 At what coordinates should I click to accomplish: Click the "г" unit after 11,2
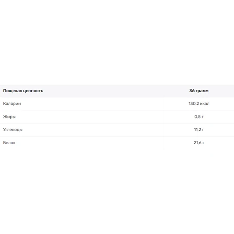pos(203,130)
